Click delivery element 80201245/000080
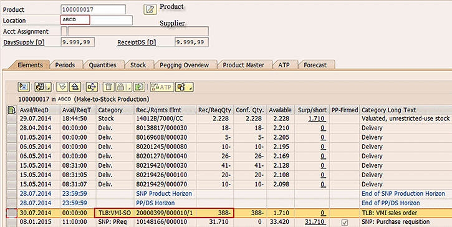 pyautogui.click(x=161, y=147)
